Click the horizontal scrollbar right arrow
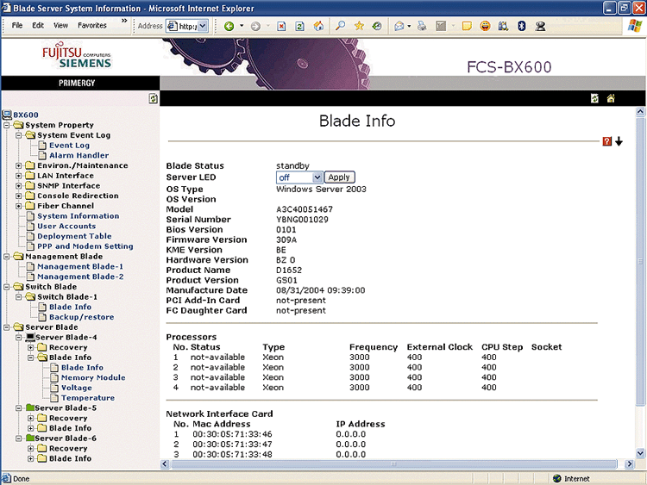Viewport: 647px width, 485px height. pos(629,464)
